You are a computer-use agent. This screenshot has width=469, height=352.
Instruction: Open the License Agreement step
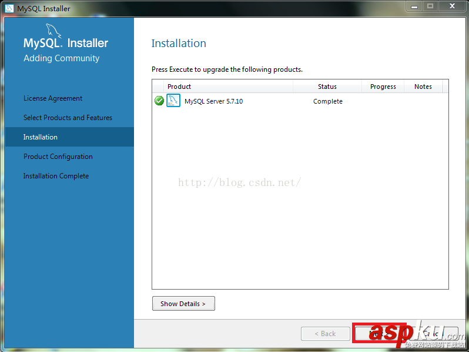[53, 98]
